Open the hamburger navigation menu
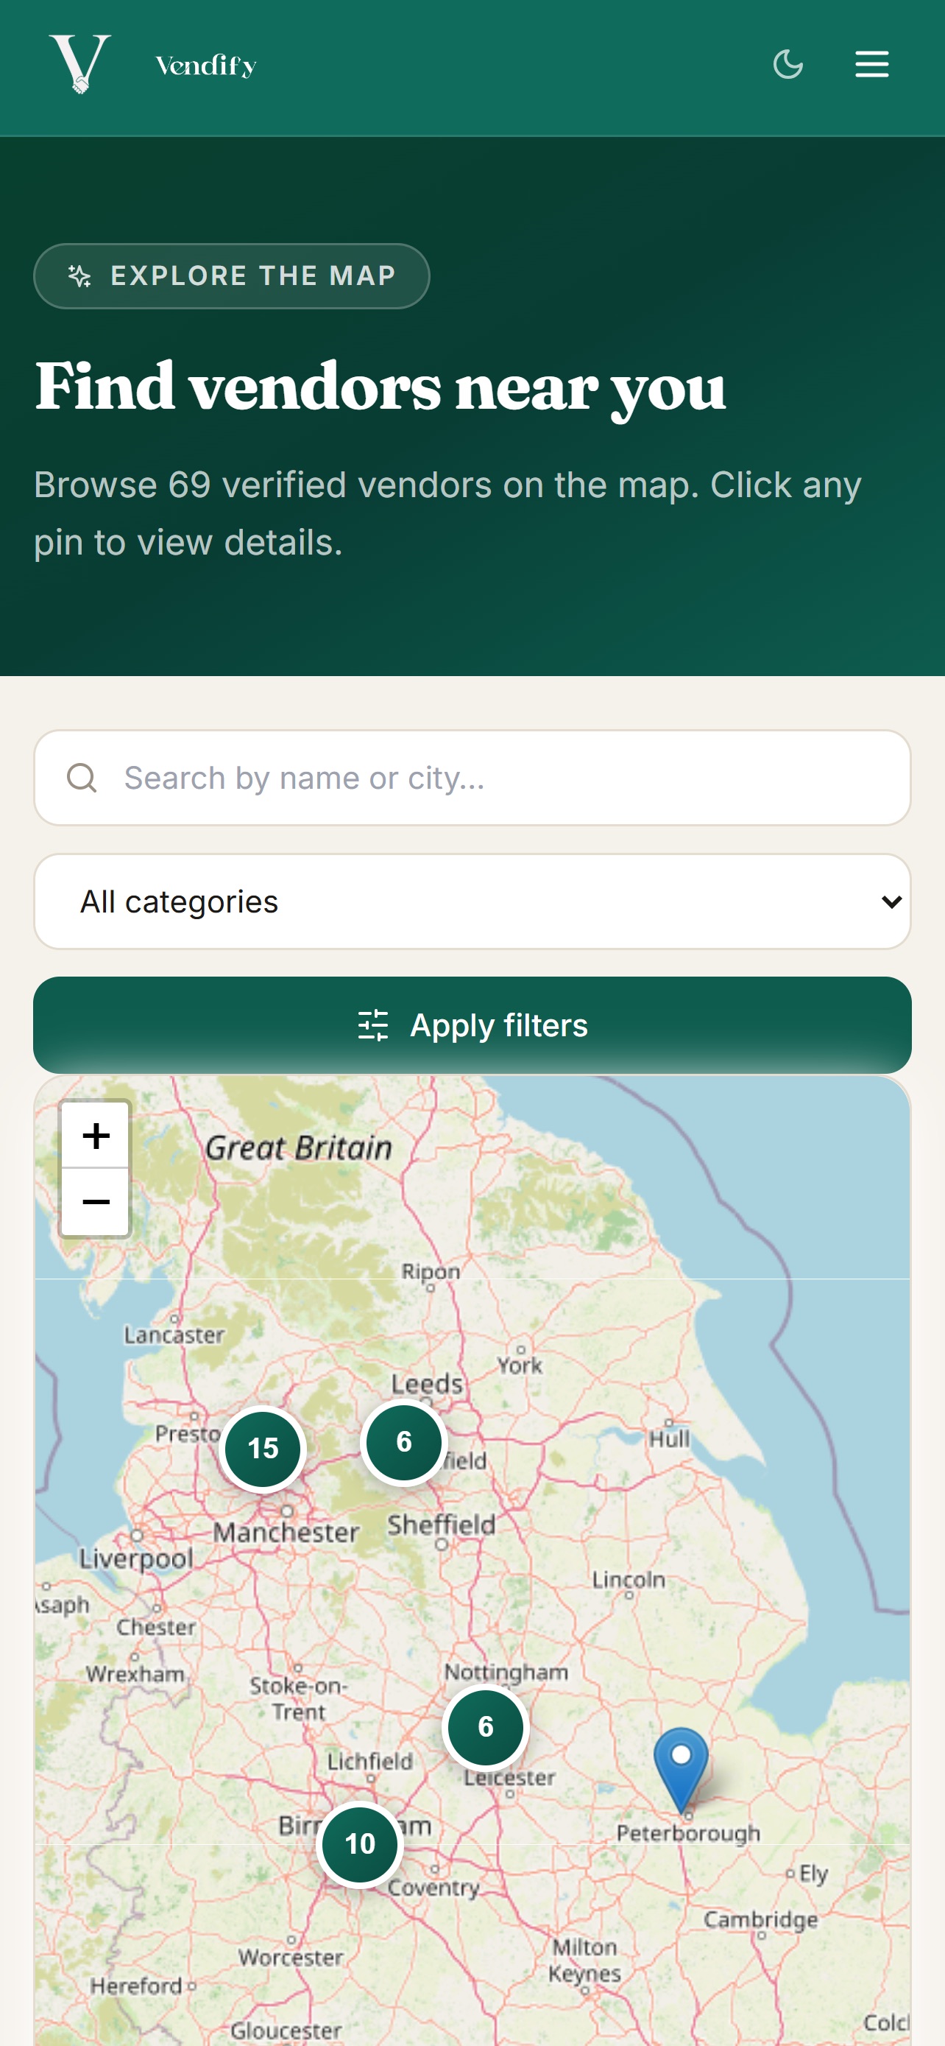The width and height of the screenshot is (945, 2046). 872,64
